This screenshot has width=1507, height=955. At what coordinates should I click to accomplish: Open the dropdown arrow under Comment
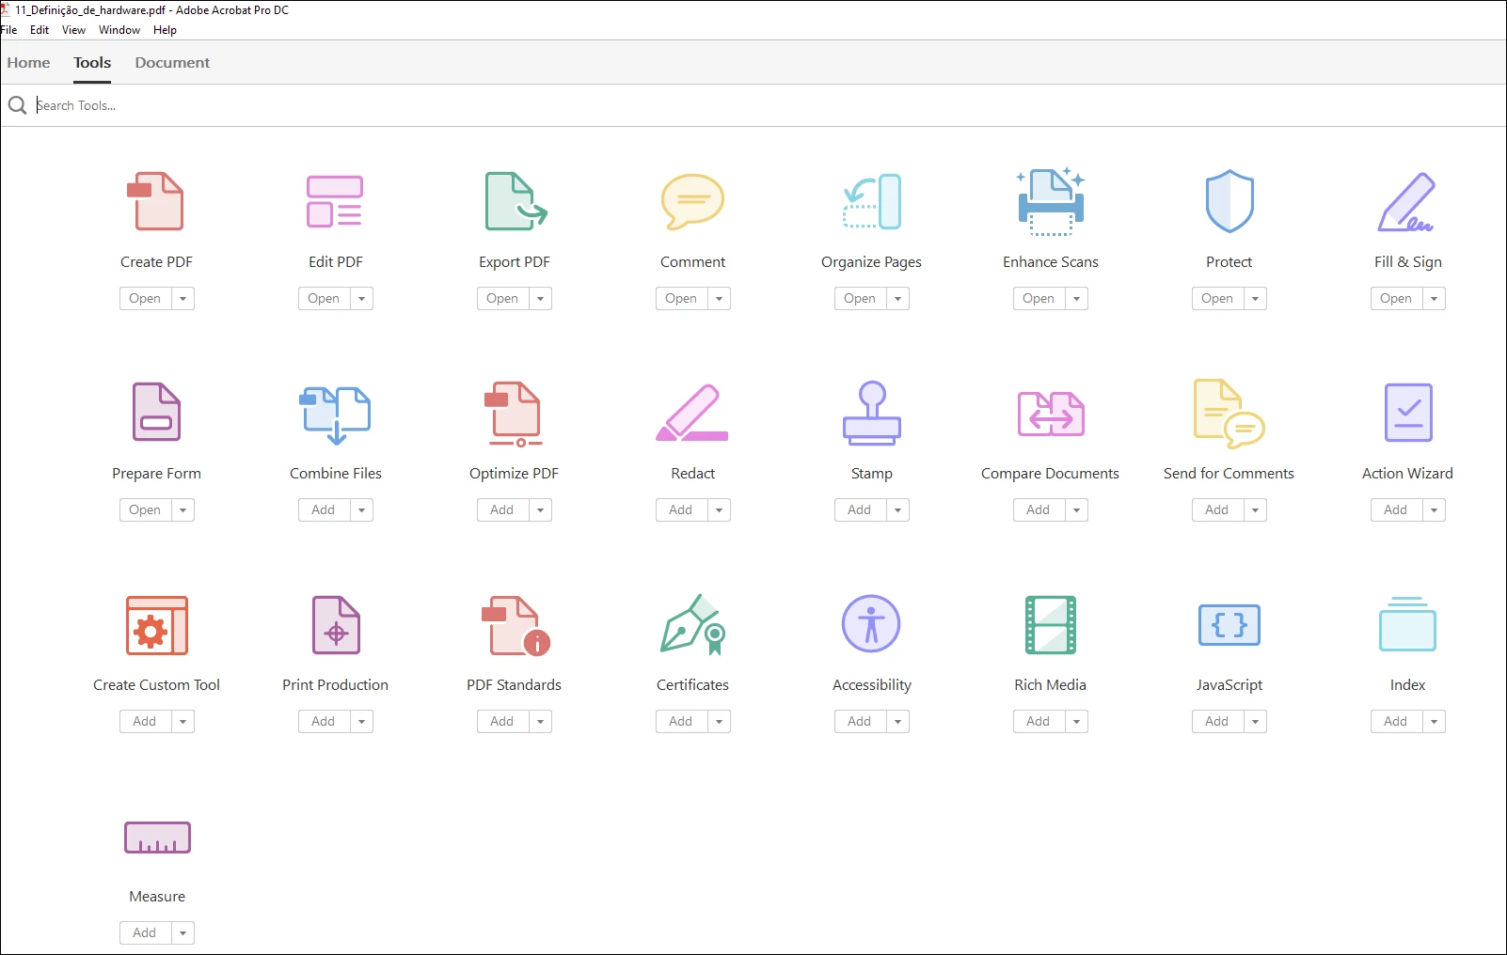pos(719,299)
